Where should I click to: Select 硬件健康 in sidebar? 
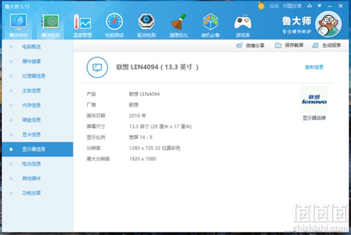tap(38, 61)
